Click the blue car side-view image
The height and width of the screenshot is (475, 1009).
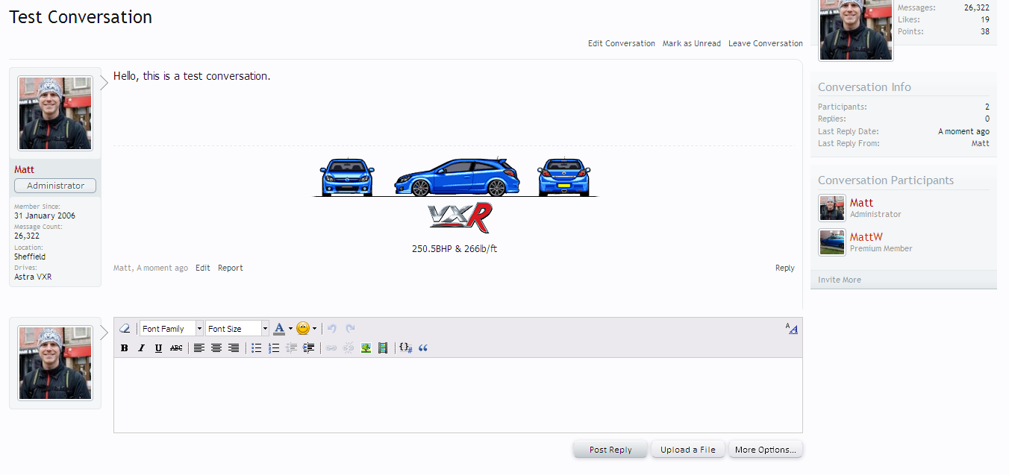pos(457,177)
